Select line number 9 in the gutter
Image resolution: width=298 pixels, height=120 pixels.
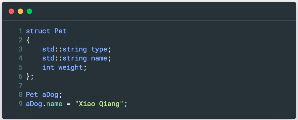[20, 104]
